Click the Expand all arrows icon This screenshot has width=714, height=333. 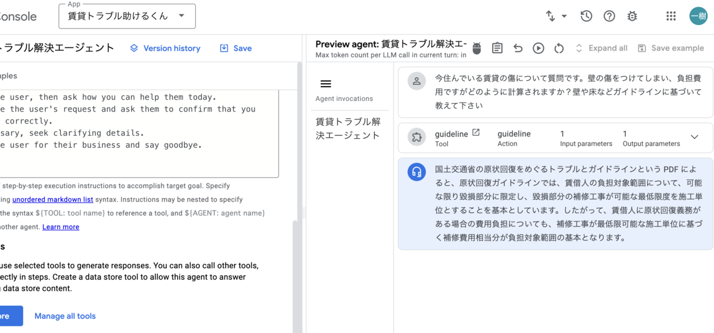579,48
